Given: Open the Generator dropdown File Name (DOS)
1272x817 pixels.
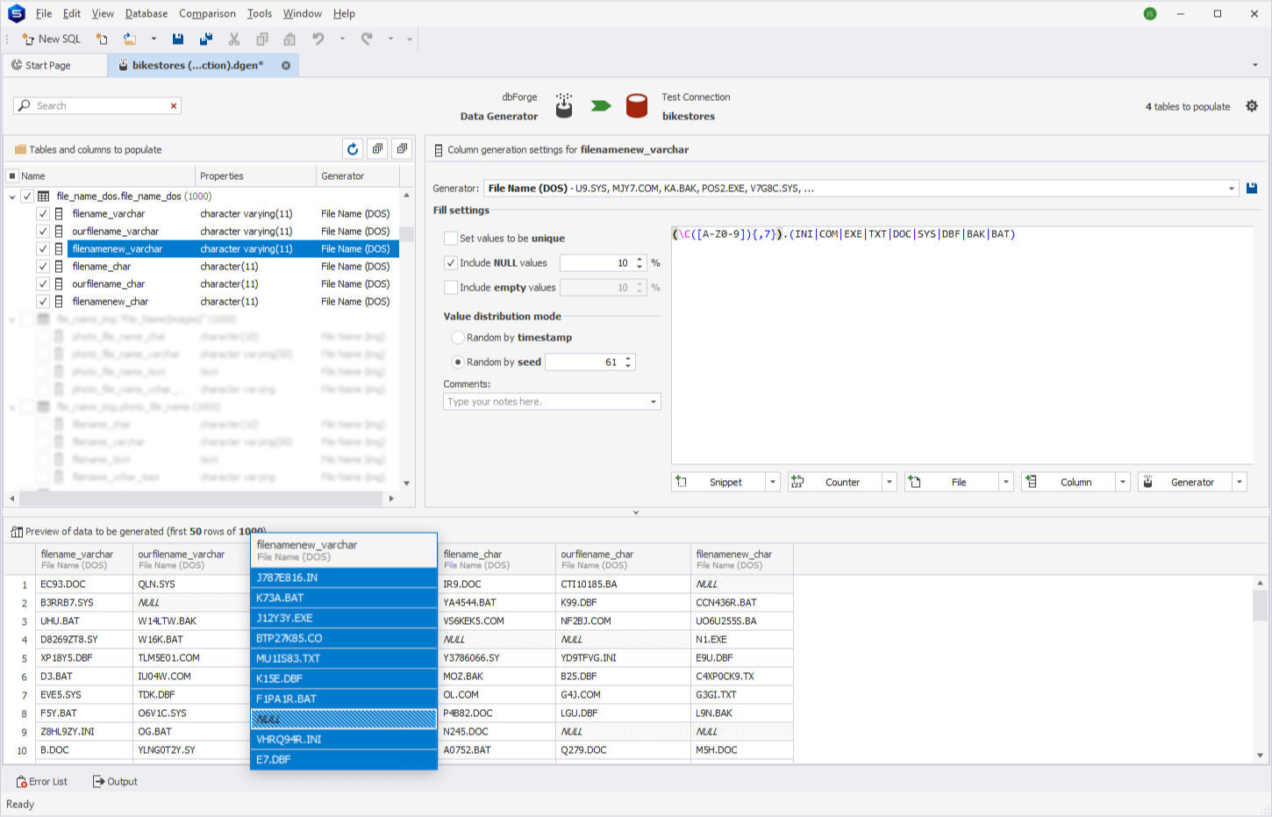Looking at the screenshot, I should pyautogui.click(x=1232, y=188).
